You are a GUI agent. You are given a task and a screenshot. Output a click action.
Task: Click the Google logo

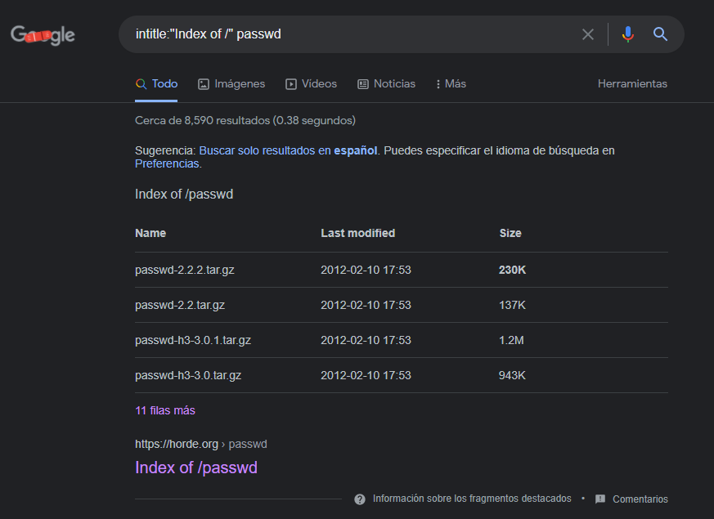tap(43, 34)
